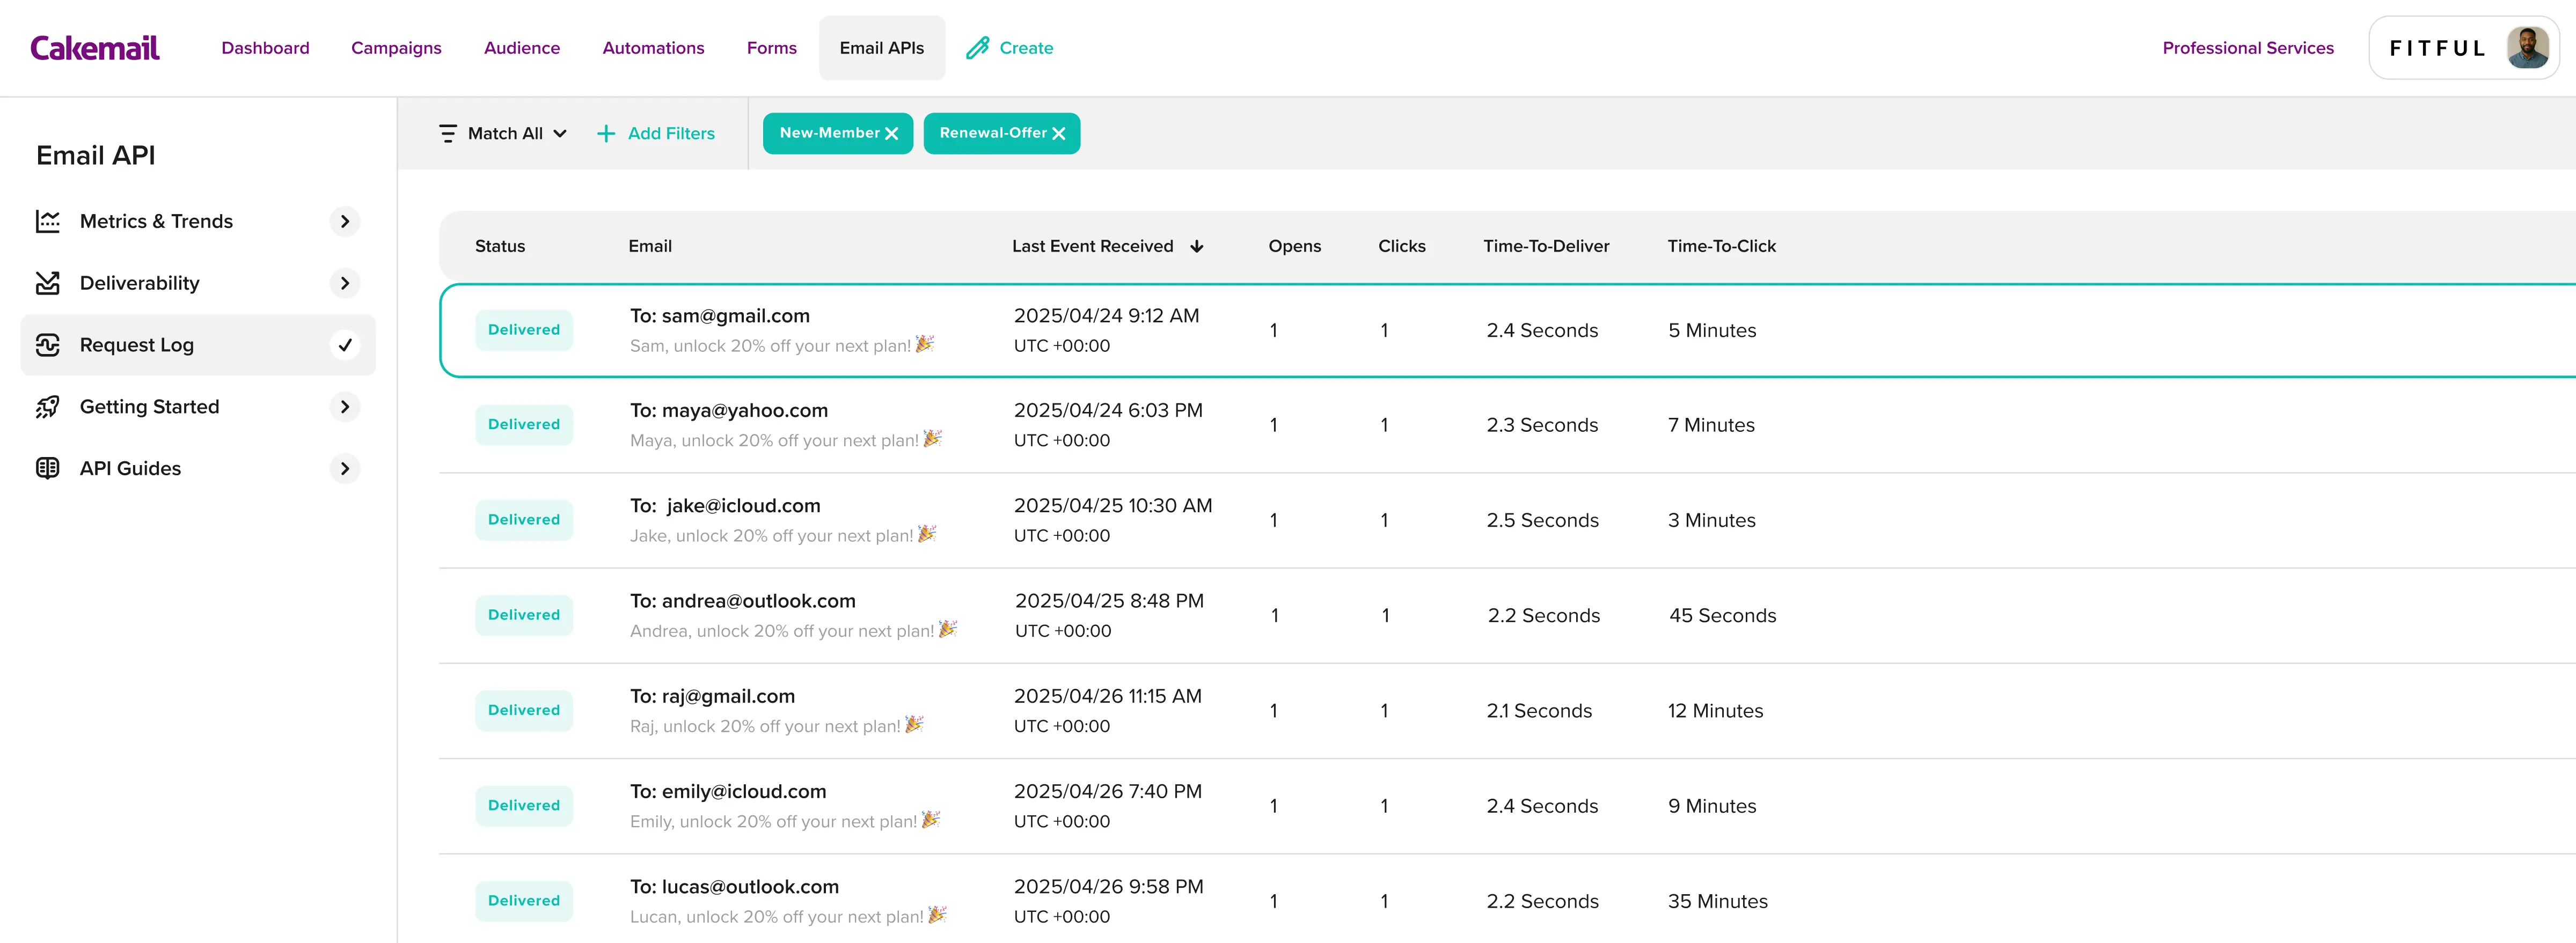Remove the Renewal-Offer filter tag

[x=1059, y=134]
